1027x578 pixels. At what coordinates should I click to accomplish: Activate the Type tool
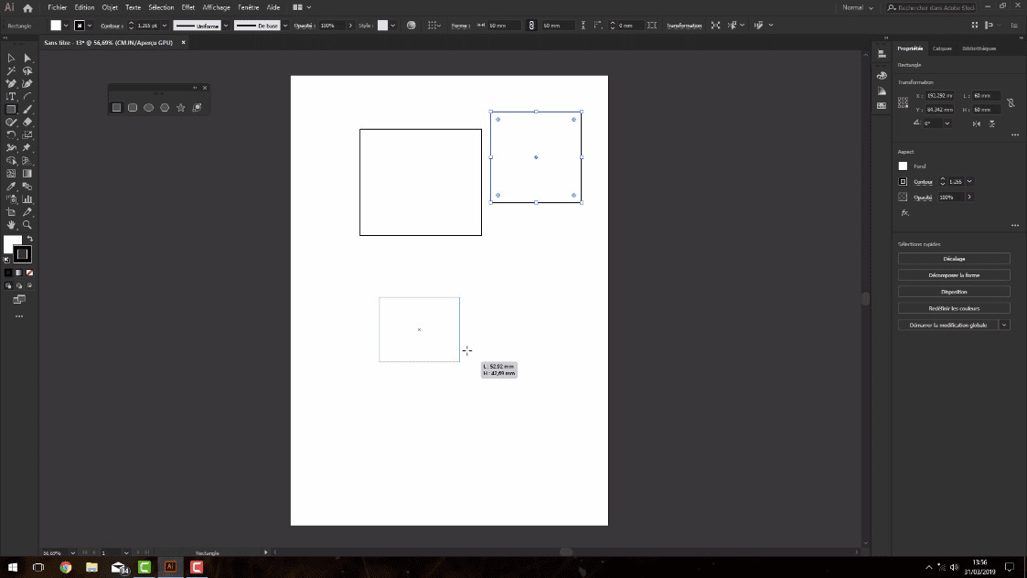click(11, 95)
